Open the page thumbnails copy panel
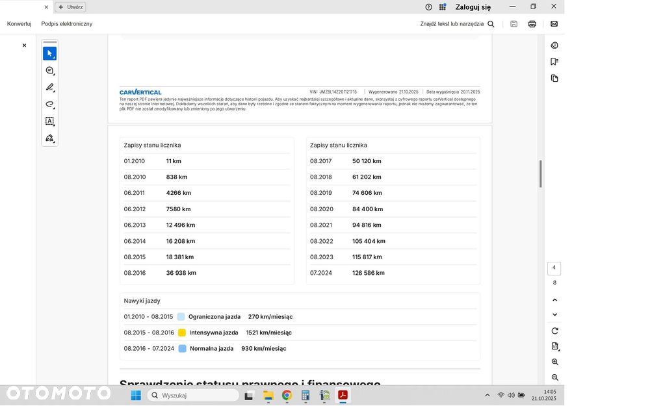 point(554,78)
